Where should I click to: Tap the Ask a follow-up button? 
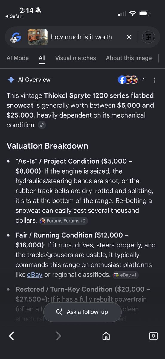[x=82, y=312]
